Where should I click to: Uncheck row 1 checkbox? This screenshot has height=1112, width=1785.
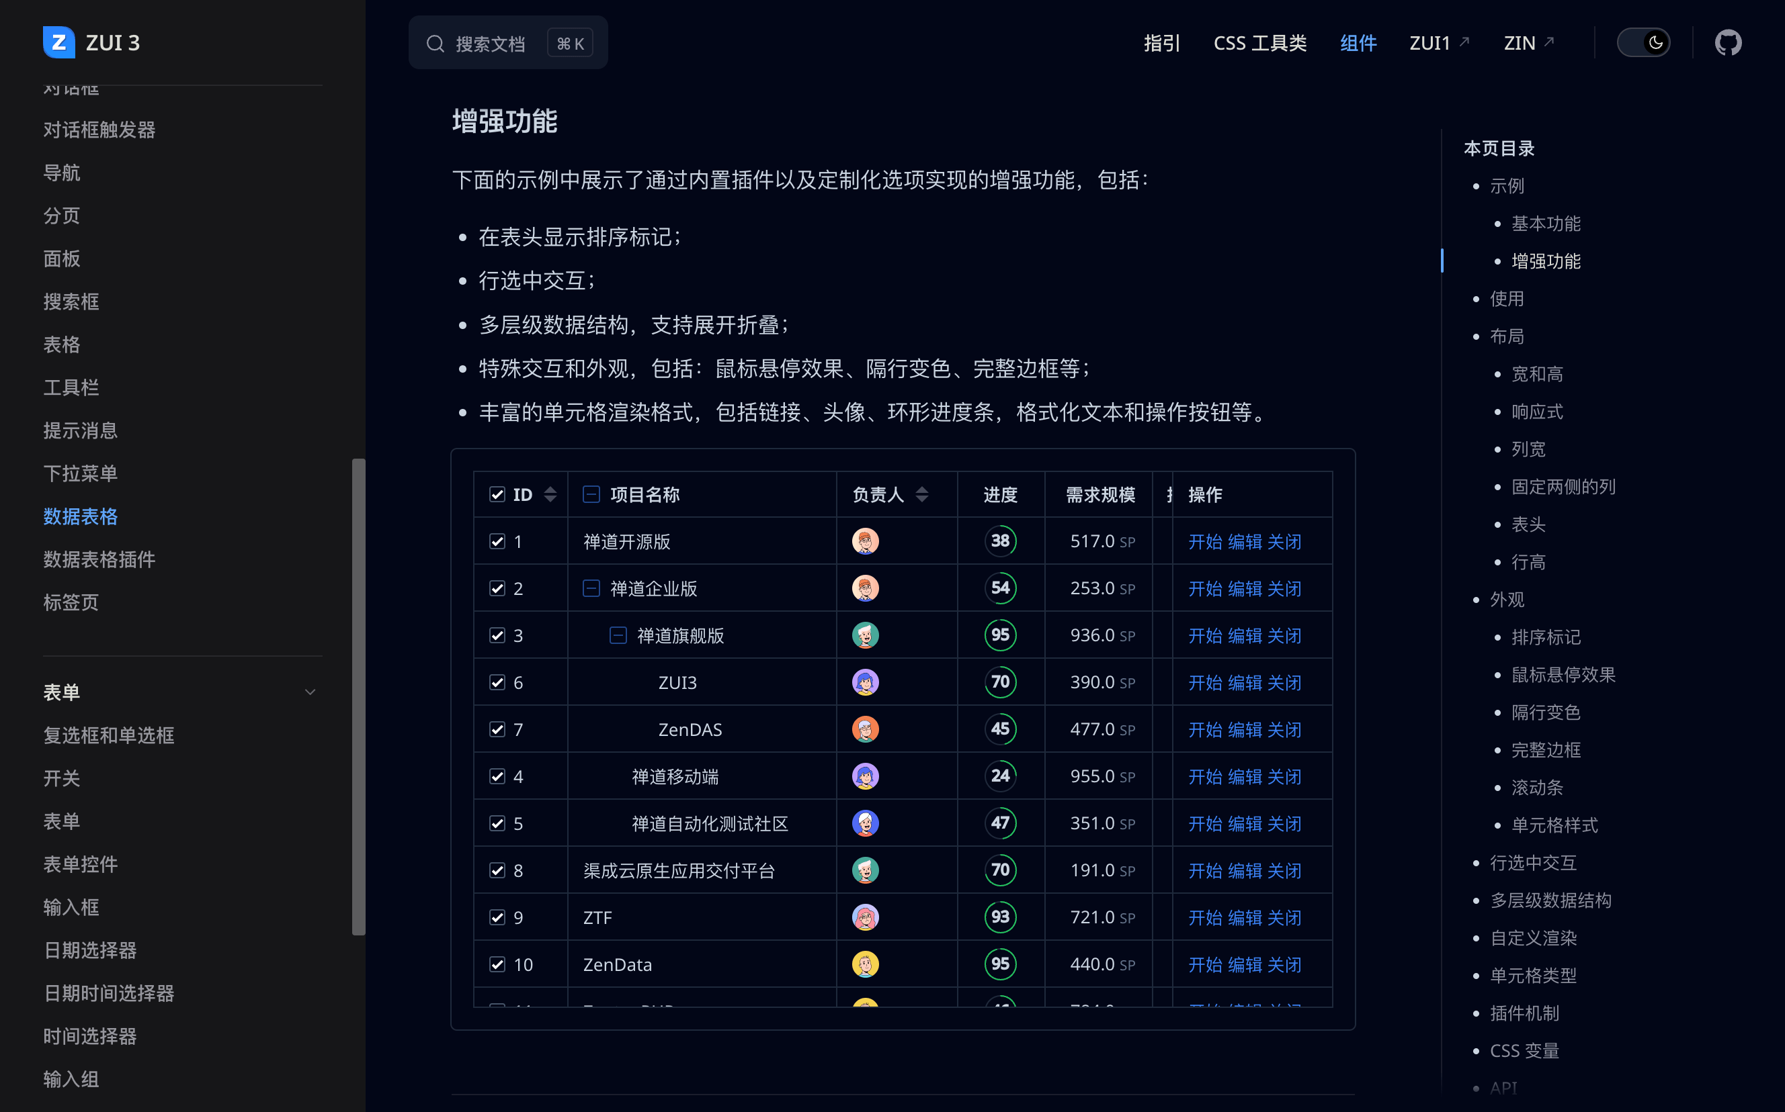pyautogui.click(x=497, y=541)
